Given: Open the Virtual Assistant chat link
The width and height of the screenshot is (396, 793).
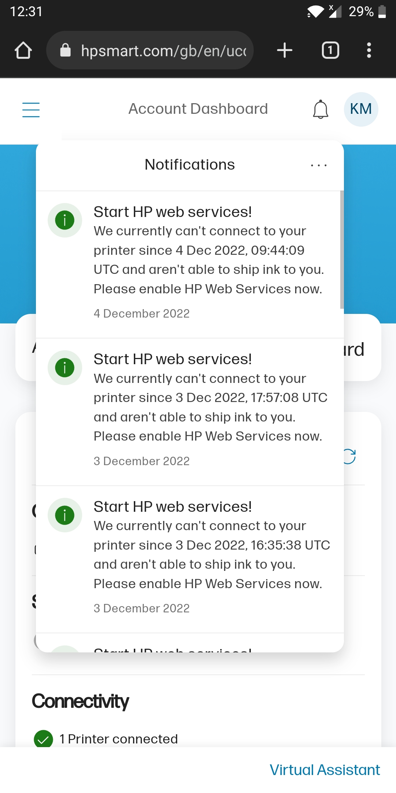Looking at the screenshot, I should point(325,770).
